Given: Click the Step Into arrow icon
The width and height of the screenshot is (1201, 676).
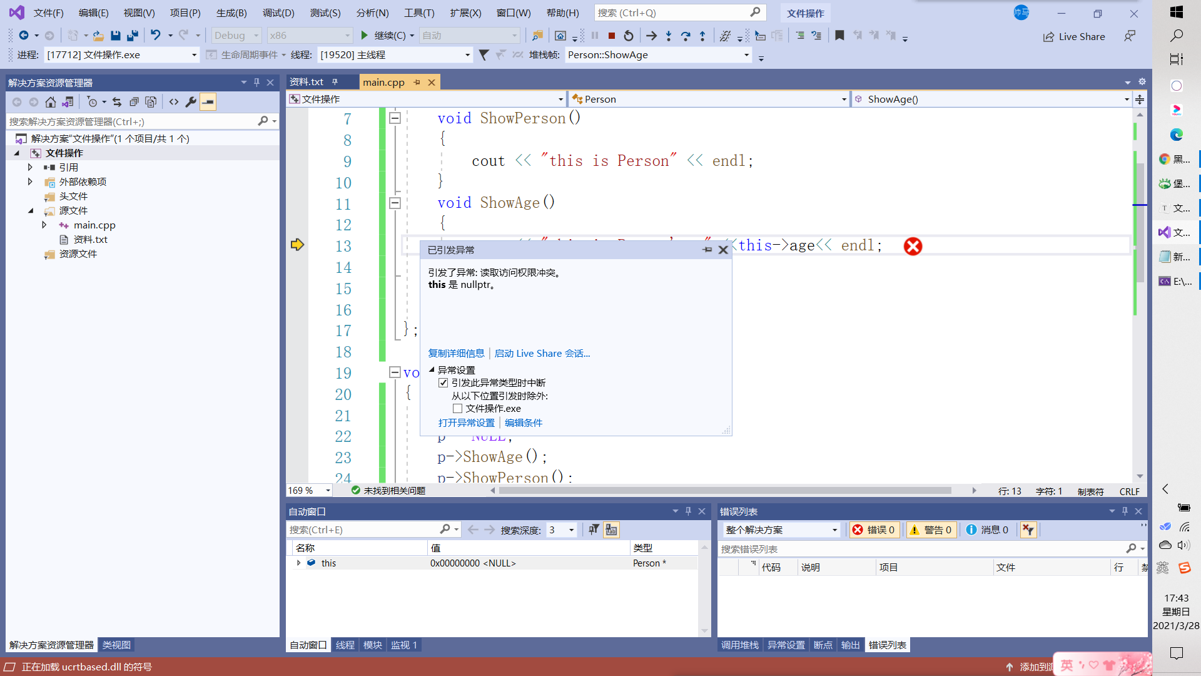Looking at the screenshot, I should coord(669,36).
